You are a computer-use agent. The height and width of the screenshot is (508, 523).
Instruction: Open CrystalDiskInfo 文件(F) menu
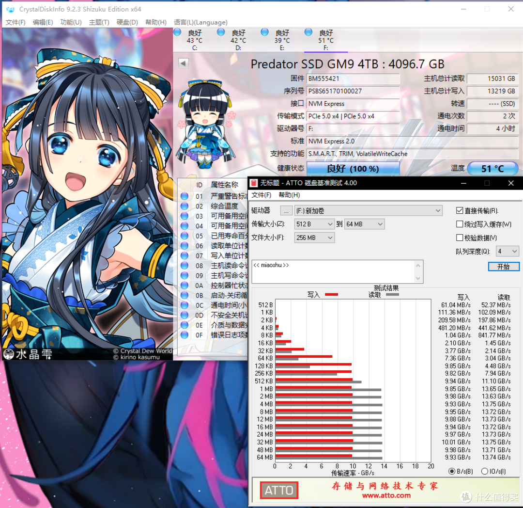[x=15, y=22]
